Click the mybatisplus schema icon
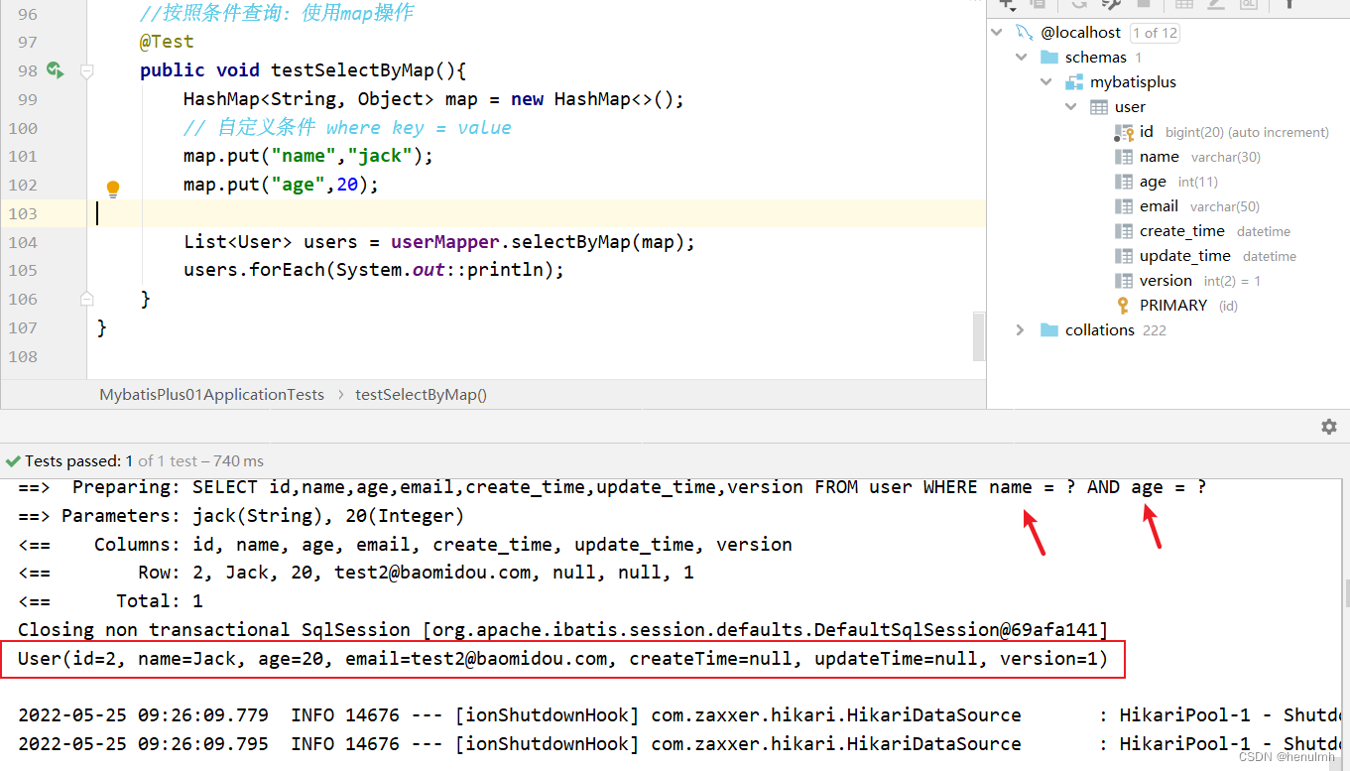The width and height of the screenshot is (1350, 771). [x=1074, y=82]
